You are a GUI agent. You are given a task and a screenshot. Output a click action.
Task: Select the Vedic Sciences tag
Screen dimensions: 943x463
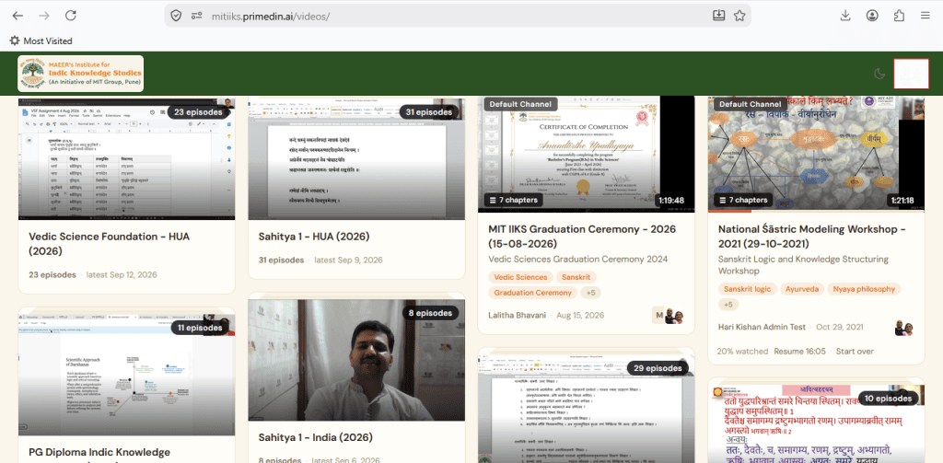coord(520,277)
